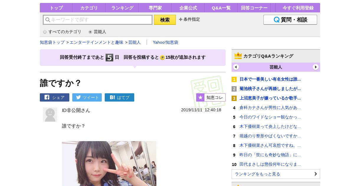
Task: Click the yellow 検索 button
Action: point(165,20)
